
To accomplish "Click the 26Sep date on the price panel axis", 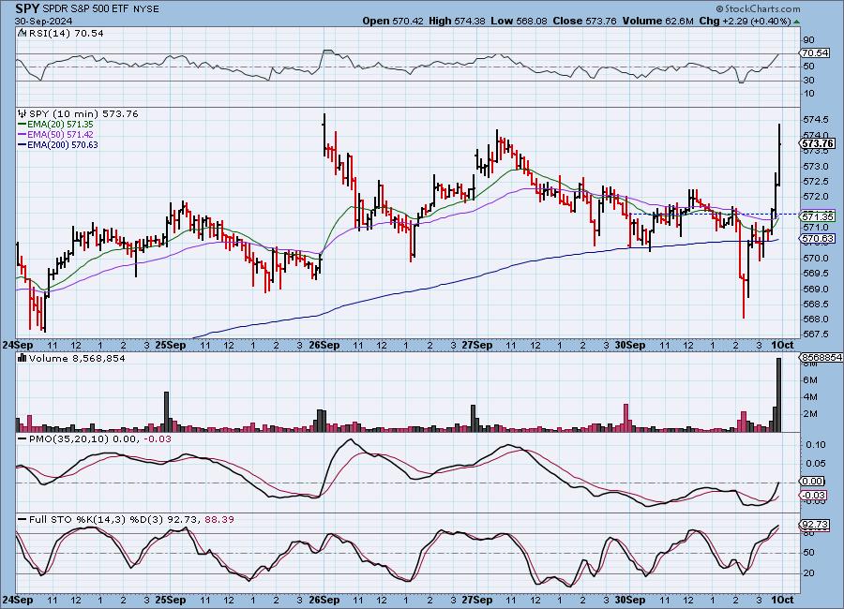I will (x=324, y=345).
